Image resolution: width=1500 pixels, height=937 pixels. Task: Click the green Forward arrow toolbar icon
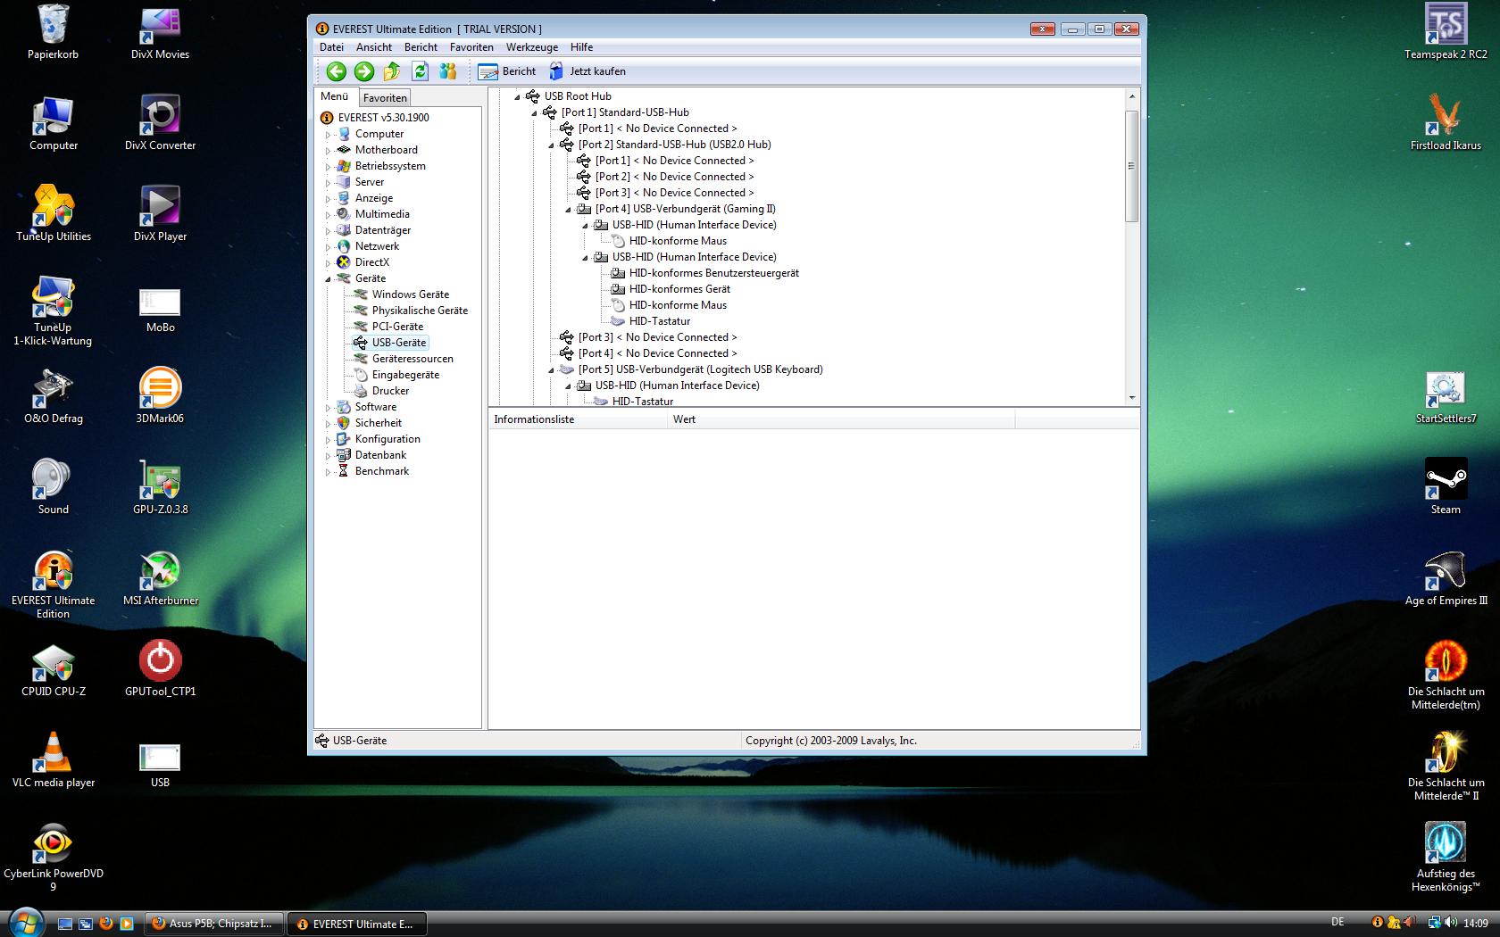(364, 71)
